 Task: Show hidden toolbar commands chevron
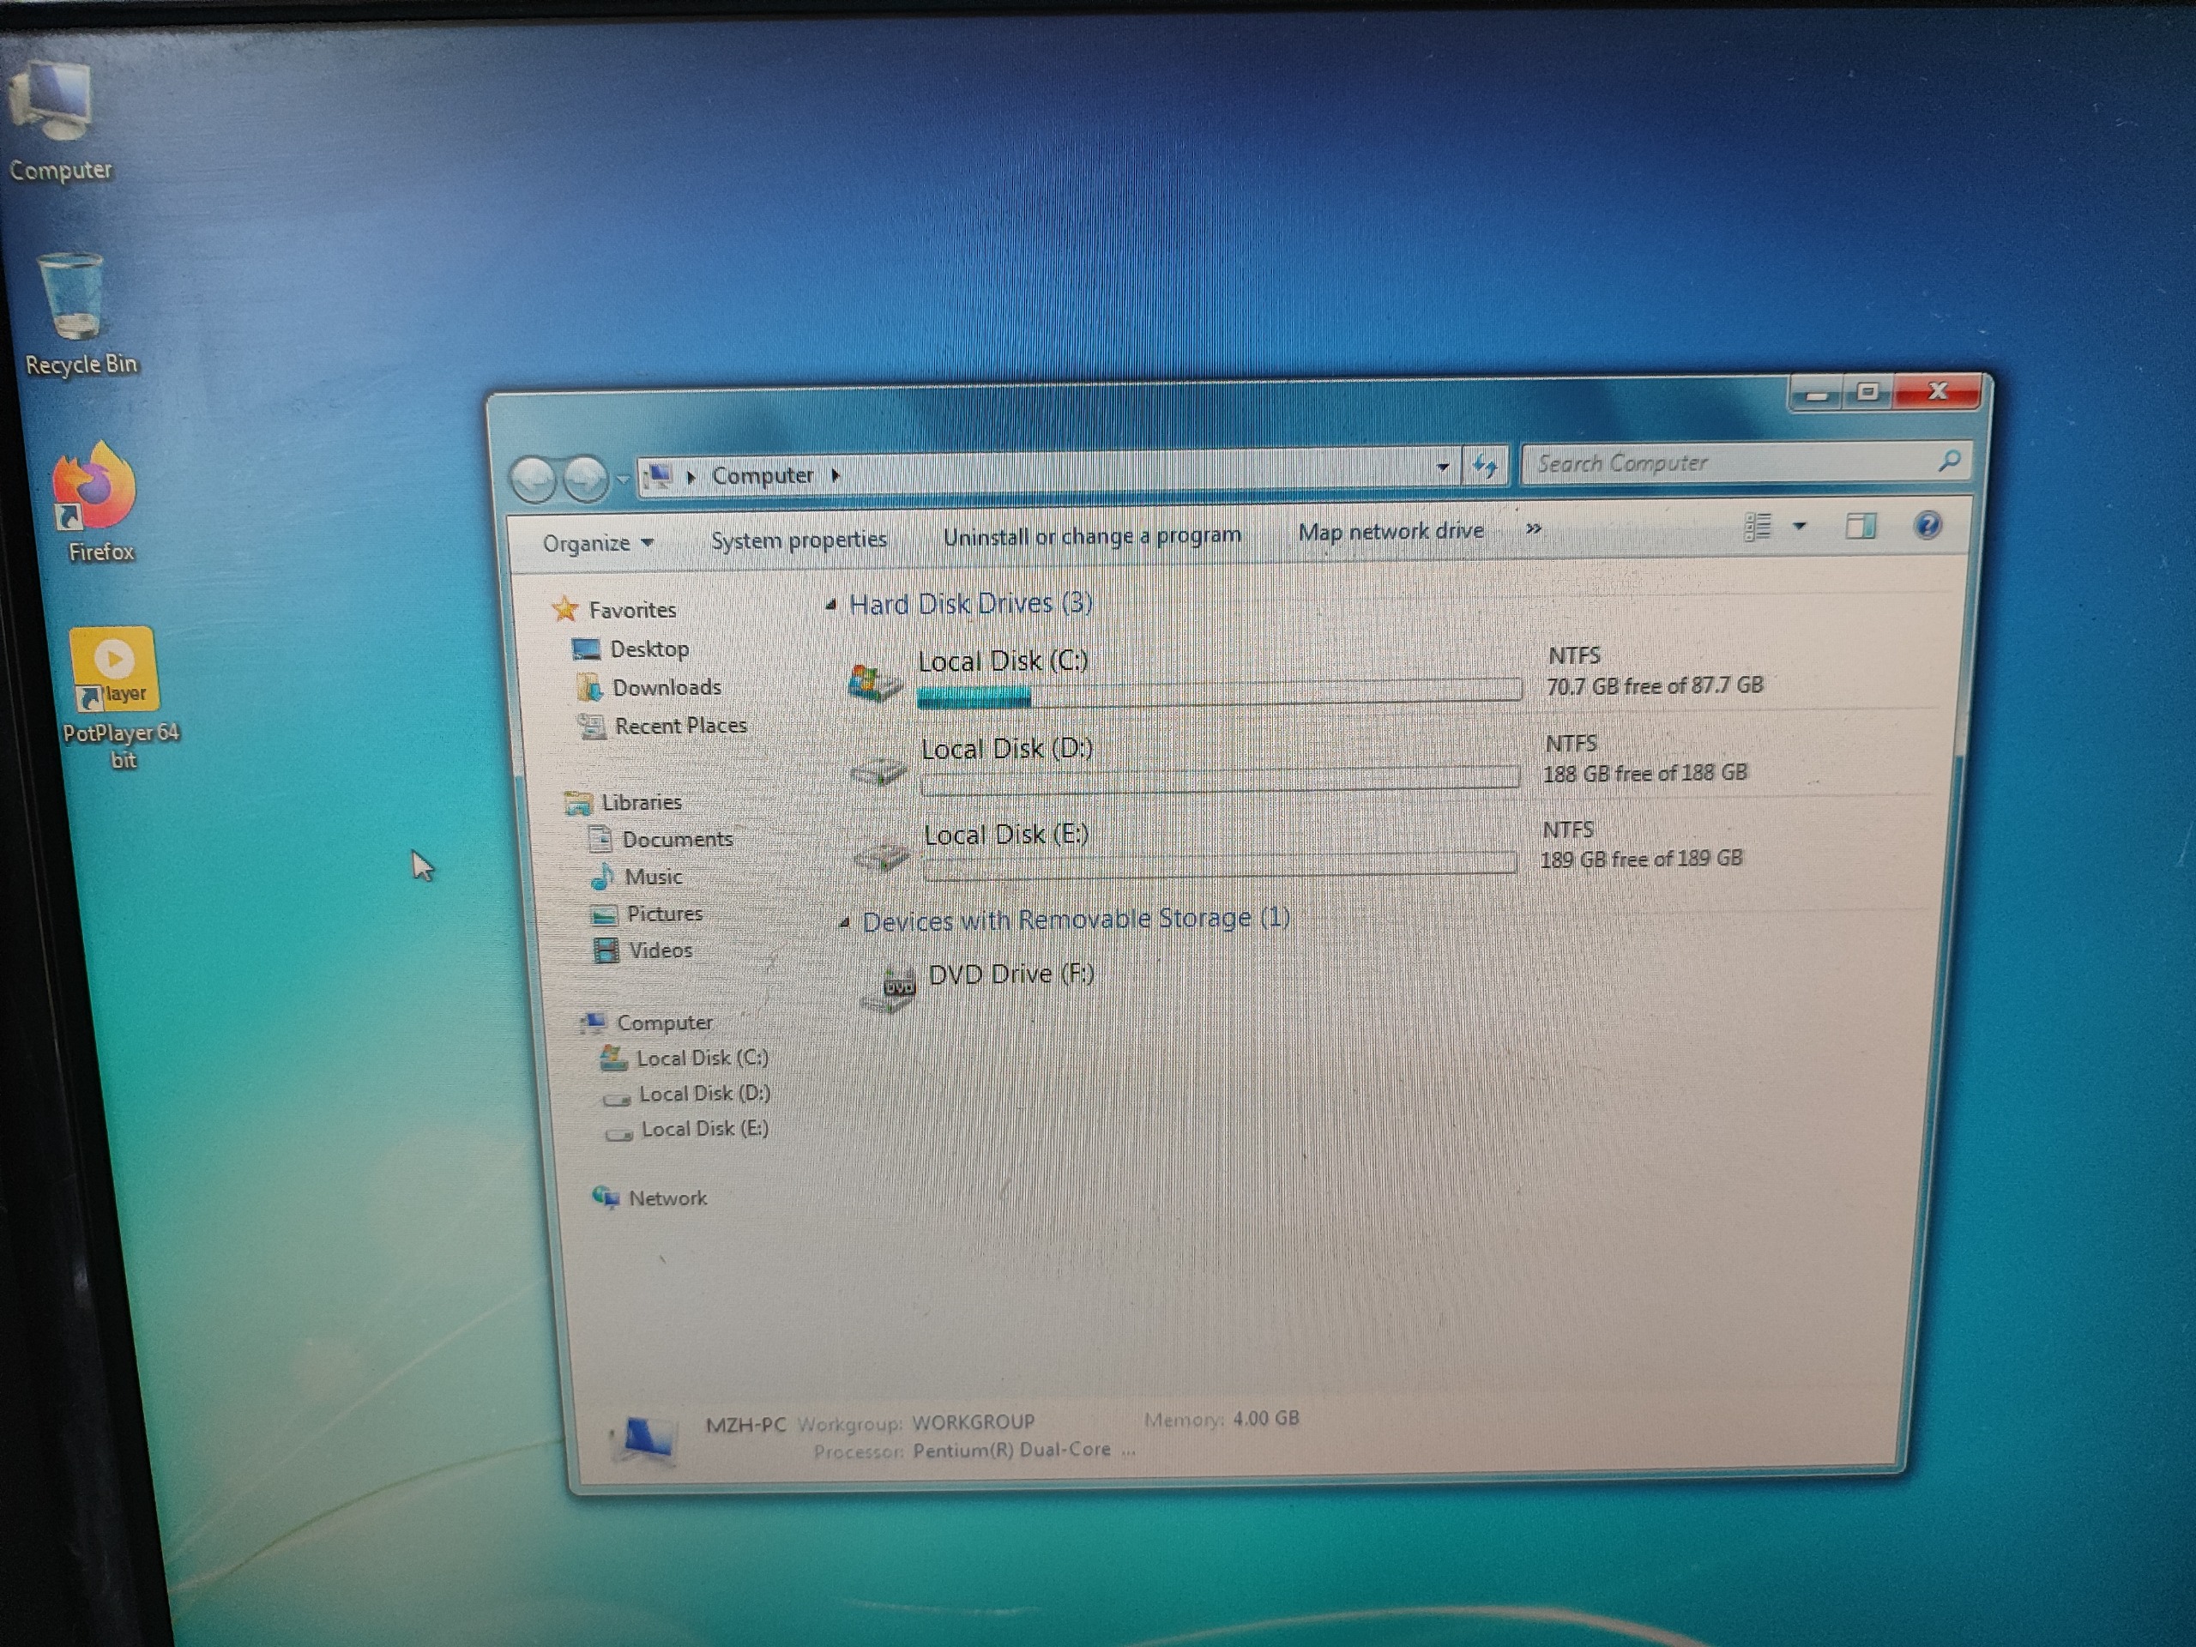click(1533, 529)
